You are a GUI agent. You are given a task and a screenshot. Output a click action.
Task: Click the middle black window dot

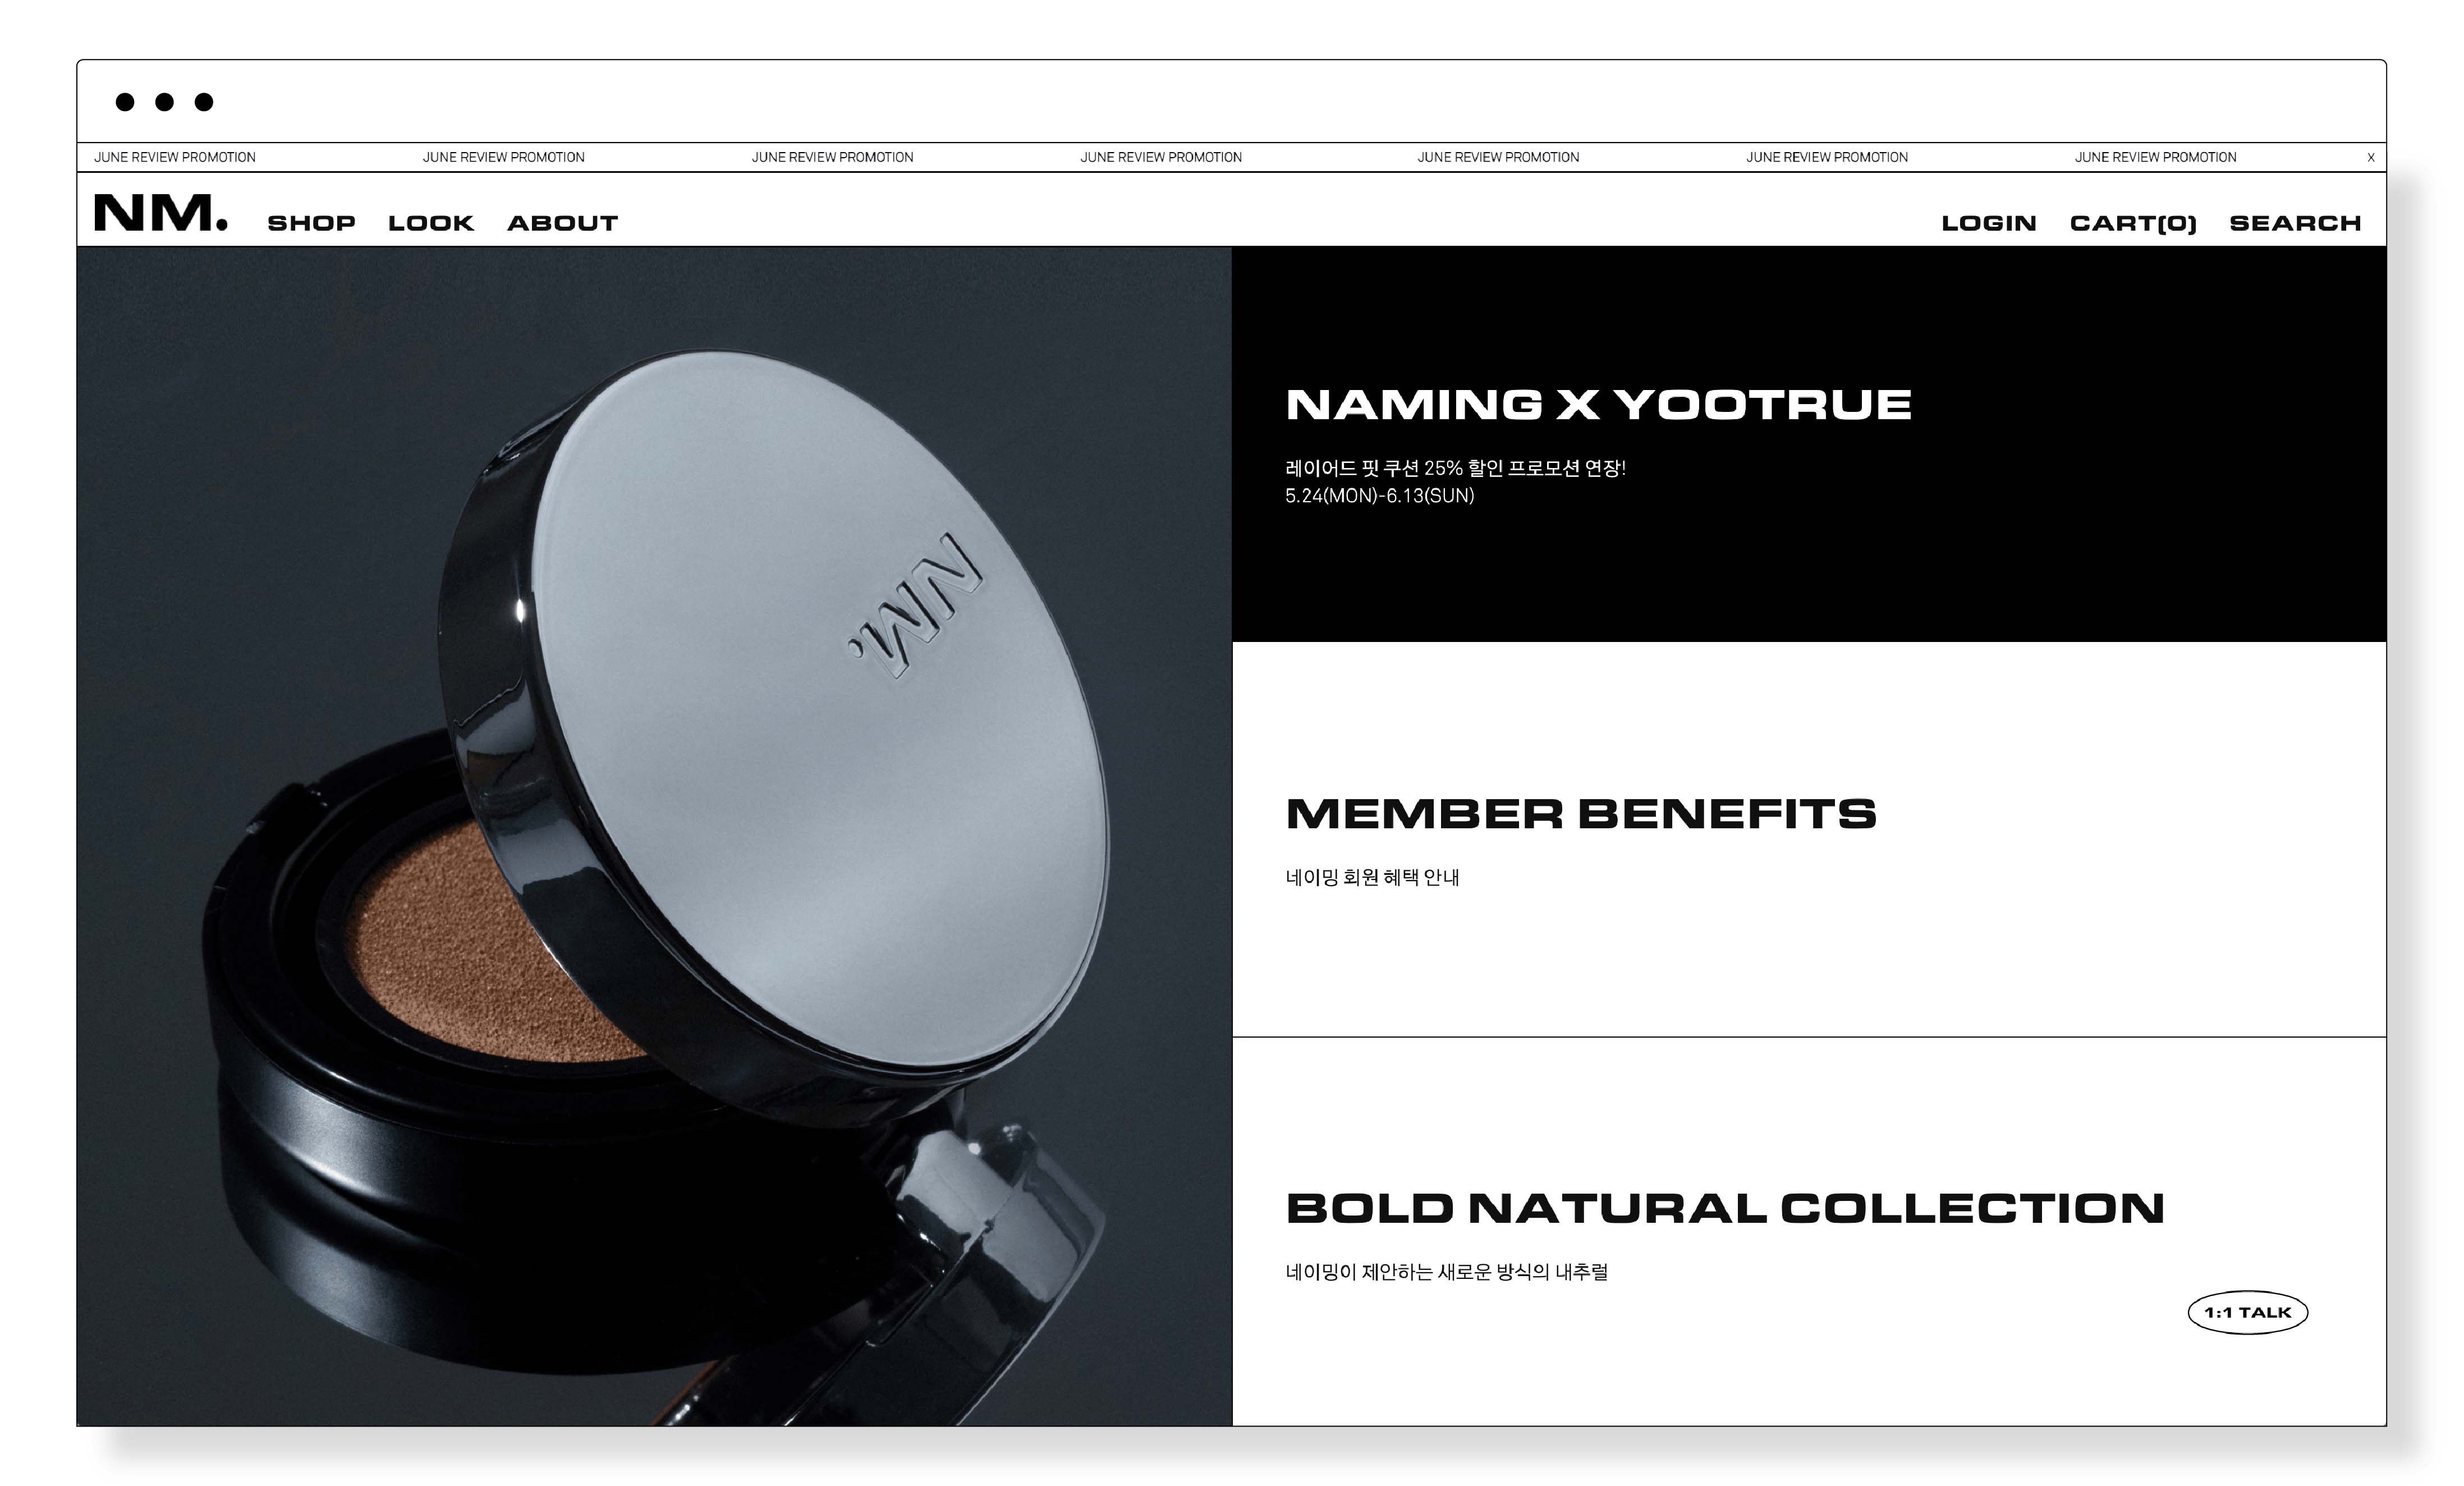164,101
